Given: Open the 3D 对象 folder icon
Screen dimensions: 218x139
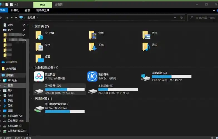Looking at the screenshot, I should tap(39, 35).
